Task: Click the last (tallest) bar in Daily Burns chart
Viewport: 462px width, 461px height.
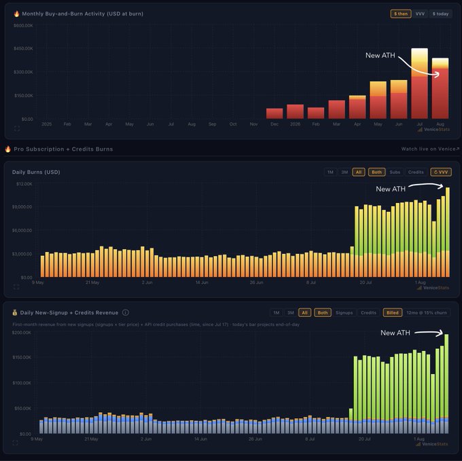Action: tap(448, 232)
